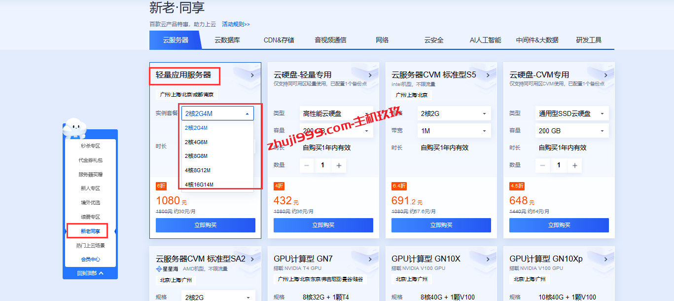674x301 pixels.
Task: Open 规格 2核2G dropdown in SA2 card
Action: point(218,297)
